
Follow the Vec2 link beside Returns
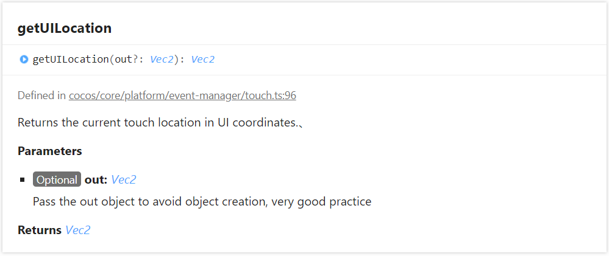tap(77, 230)
